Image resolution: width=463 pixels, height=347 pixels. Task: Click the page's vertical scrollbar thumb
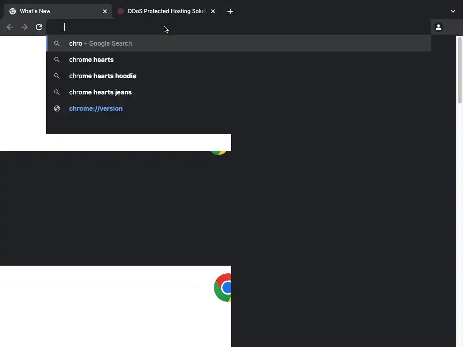tap(459, 70)
